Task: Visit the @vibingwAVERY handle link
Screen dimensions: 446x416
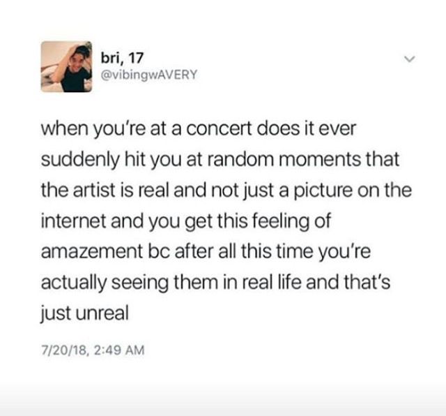Action: (x=149, y=75)
